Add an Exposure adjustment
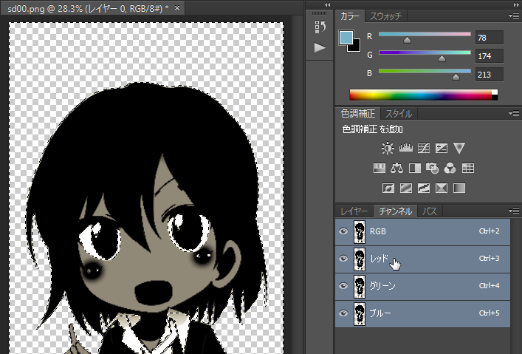Image resolution: width=522 pixels, height=354 pixels. (x=442, y=148)
